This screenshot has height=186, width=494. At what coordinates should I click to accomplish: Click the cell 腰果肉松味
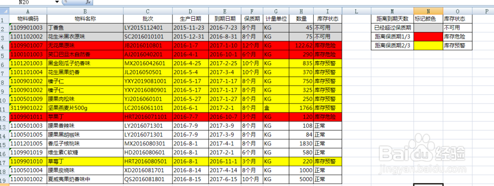(85, 99)
